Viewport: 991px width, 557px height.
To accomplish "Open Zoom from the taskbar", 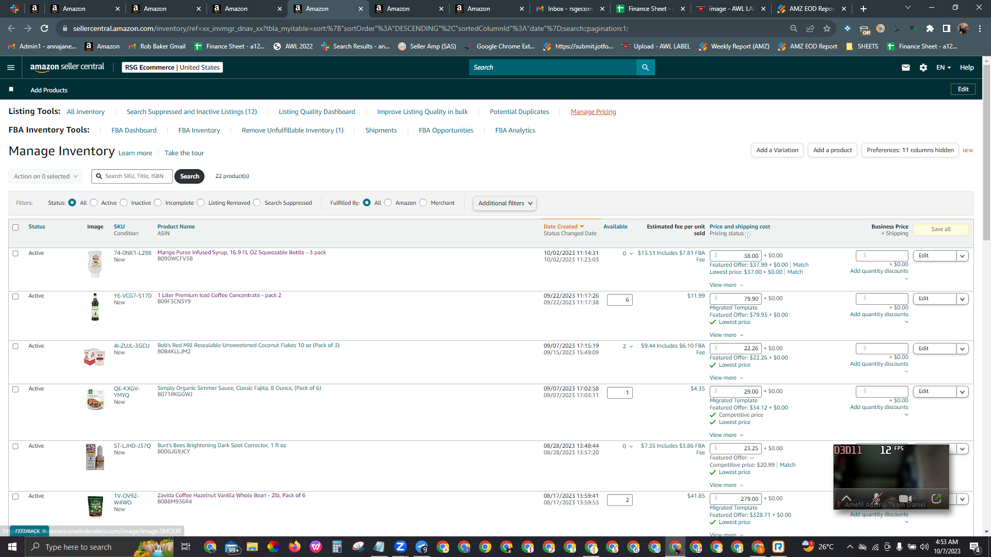I will [400, 547].
